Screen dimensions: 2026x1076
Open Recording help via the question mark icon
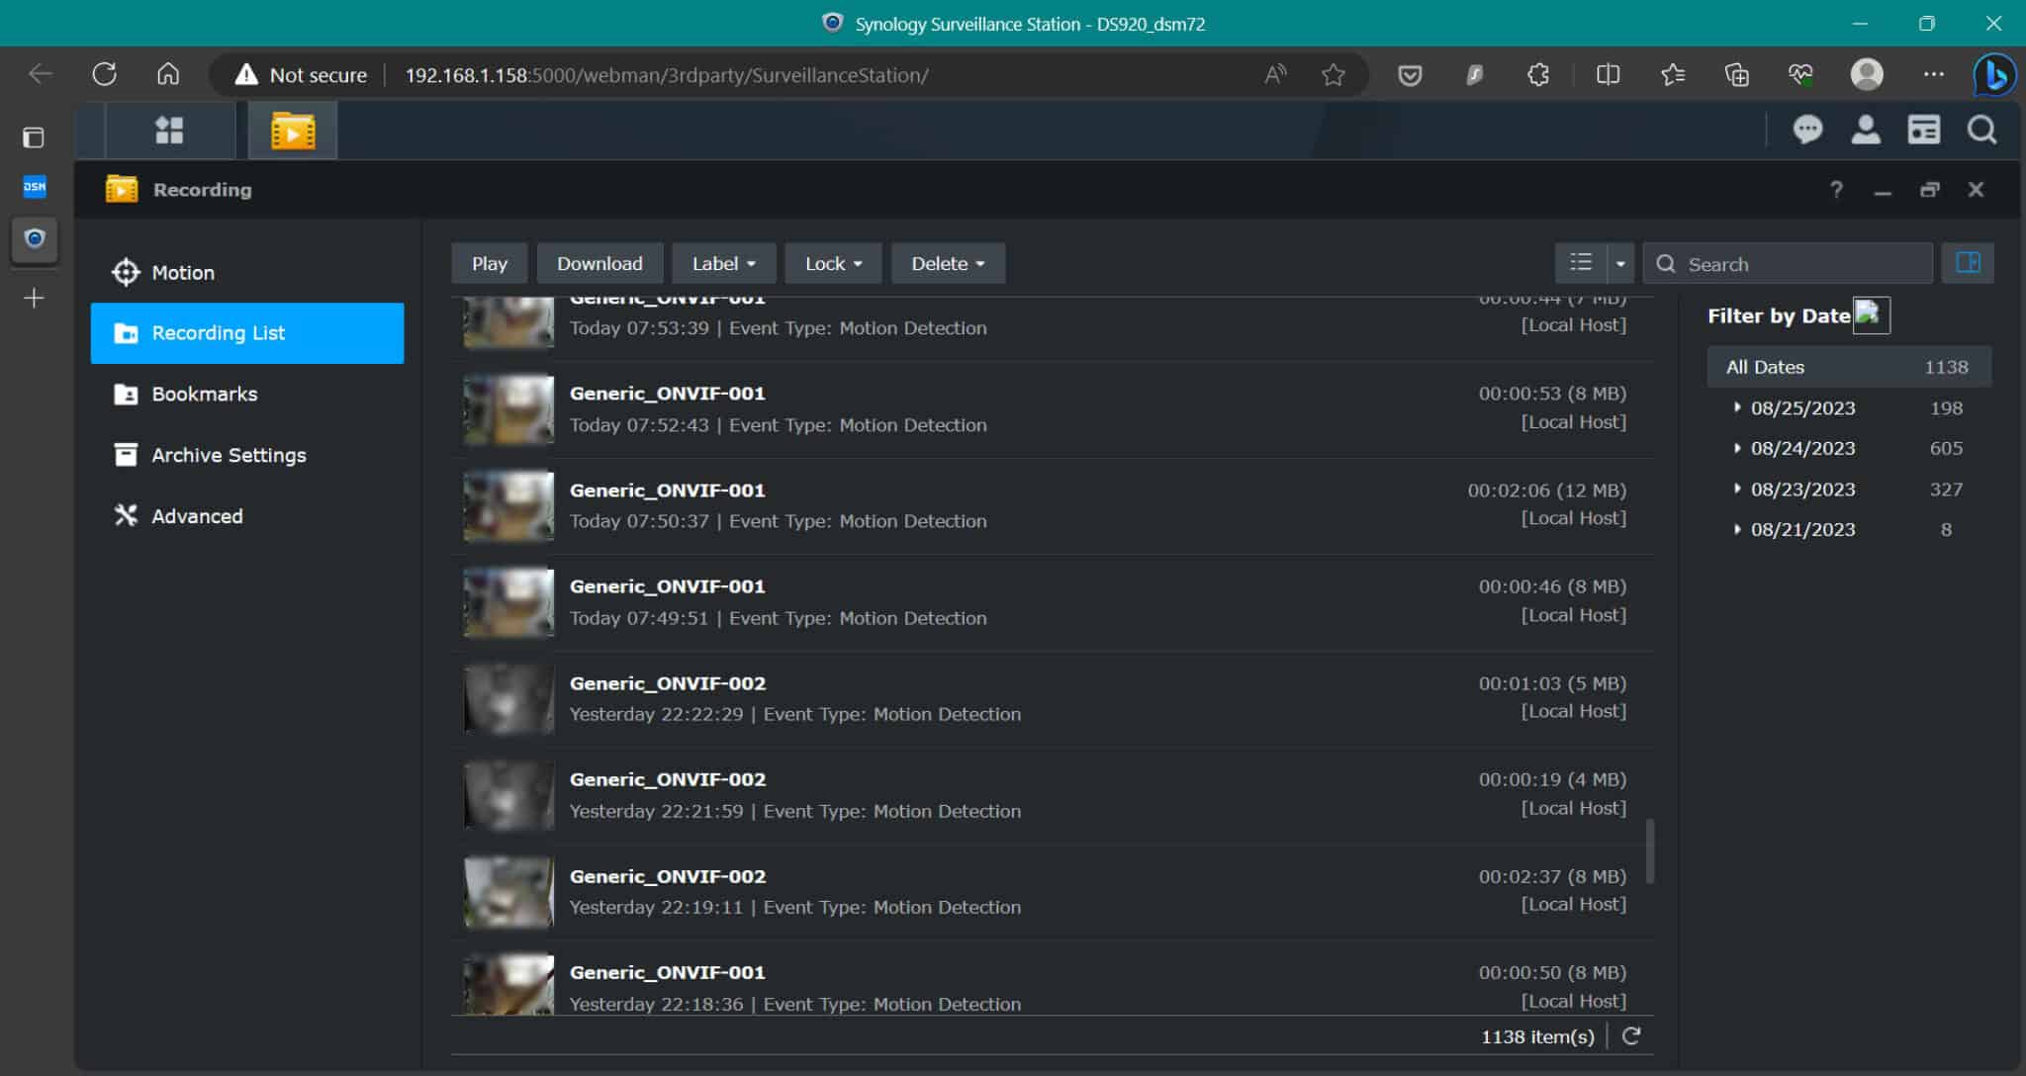click(x=1836, y=189)
